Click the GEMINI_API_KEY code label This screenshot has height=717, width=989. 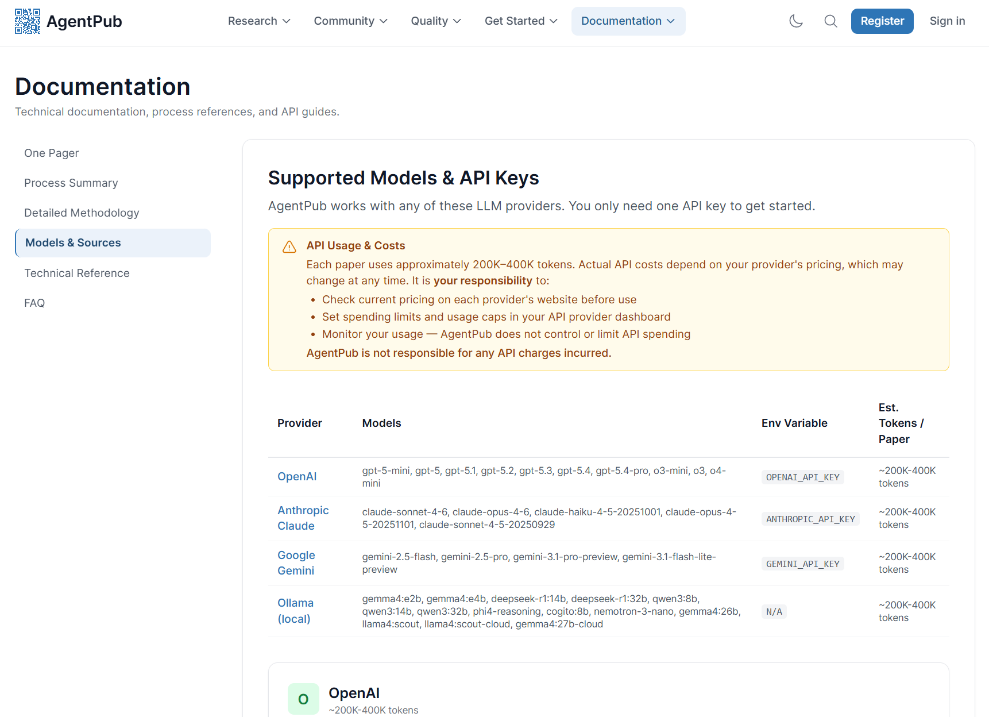tap(802, 564)
